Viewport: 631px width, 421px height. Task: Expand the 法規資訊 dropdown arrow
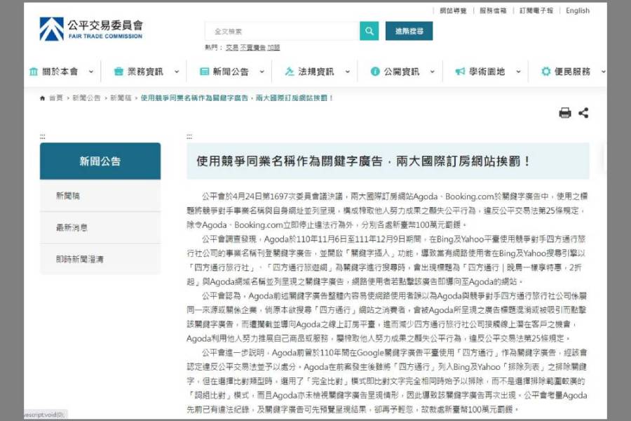[347, 72]
